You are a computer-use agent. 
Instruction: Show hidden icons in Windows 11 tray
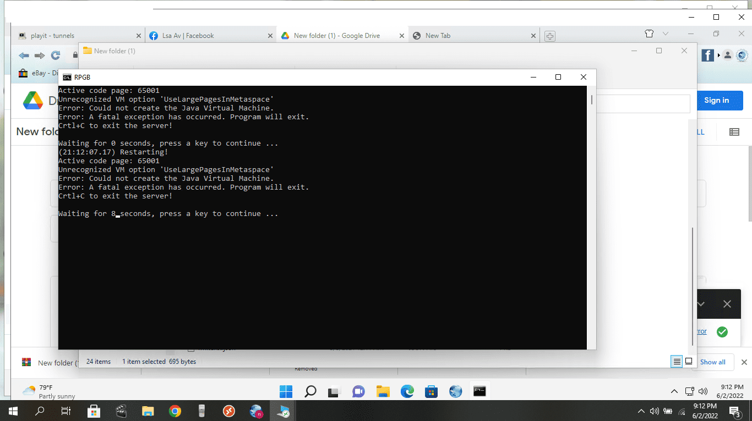click(x=674, y=391)
